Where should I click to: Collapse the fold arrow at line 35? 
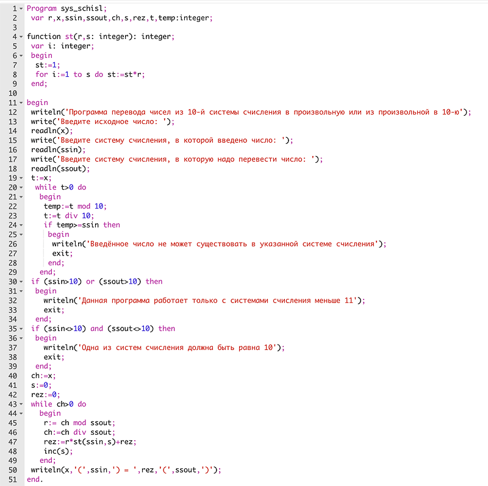point(21,329)
